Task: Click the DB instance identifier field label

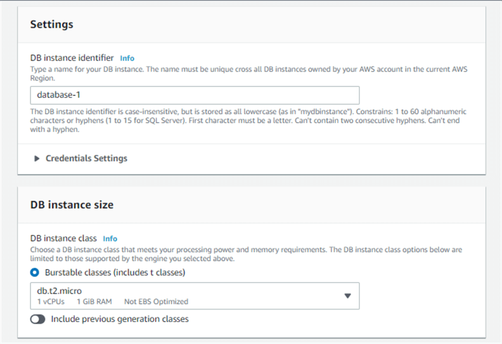Action: click(x=72, y=58)
